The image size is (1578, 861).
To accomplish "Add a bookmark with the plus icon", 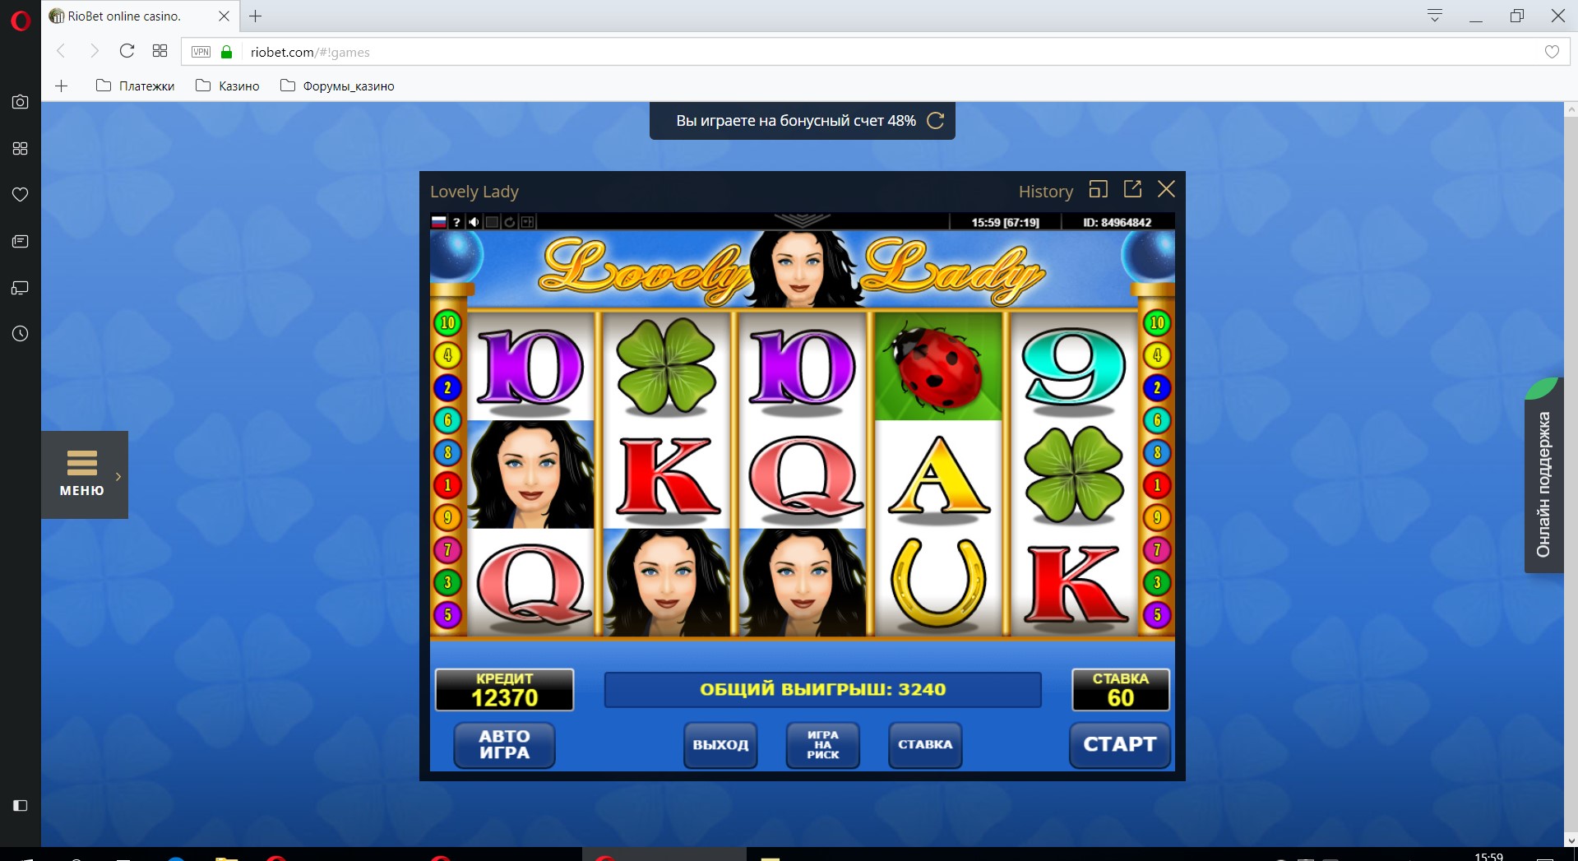I will [62, 86].
